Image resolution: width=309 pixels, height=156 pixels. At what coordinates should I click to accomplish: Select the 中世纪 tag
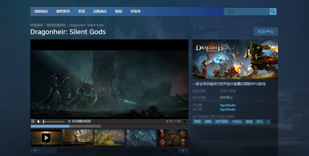point(237,122)
